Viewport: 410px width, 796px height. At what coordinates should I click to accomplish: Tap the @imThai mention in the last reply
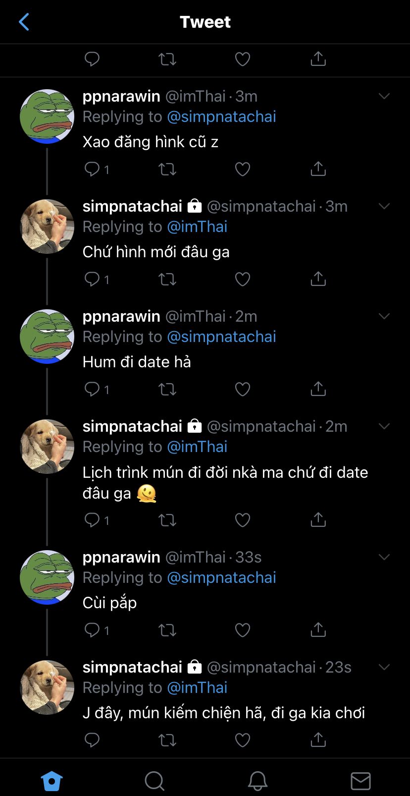197,688
